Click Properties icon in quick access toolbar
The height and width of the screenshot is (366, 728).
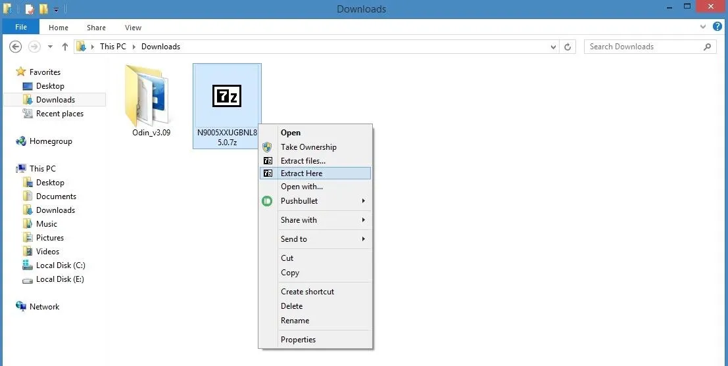pos(29,9)
